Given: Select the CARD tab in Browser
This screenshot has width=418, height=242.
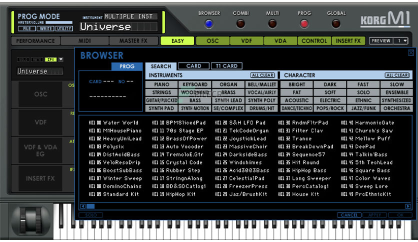Looking at the screenshot, I should (194, 66).
